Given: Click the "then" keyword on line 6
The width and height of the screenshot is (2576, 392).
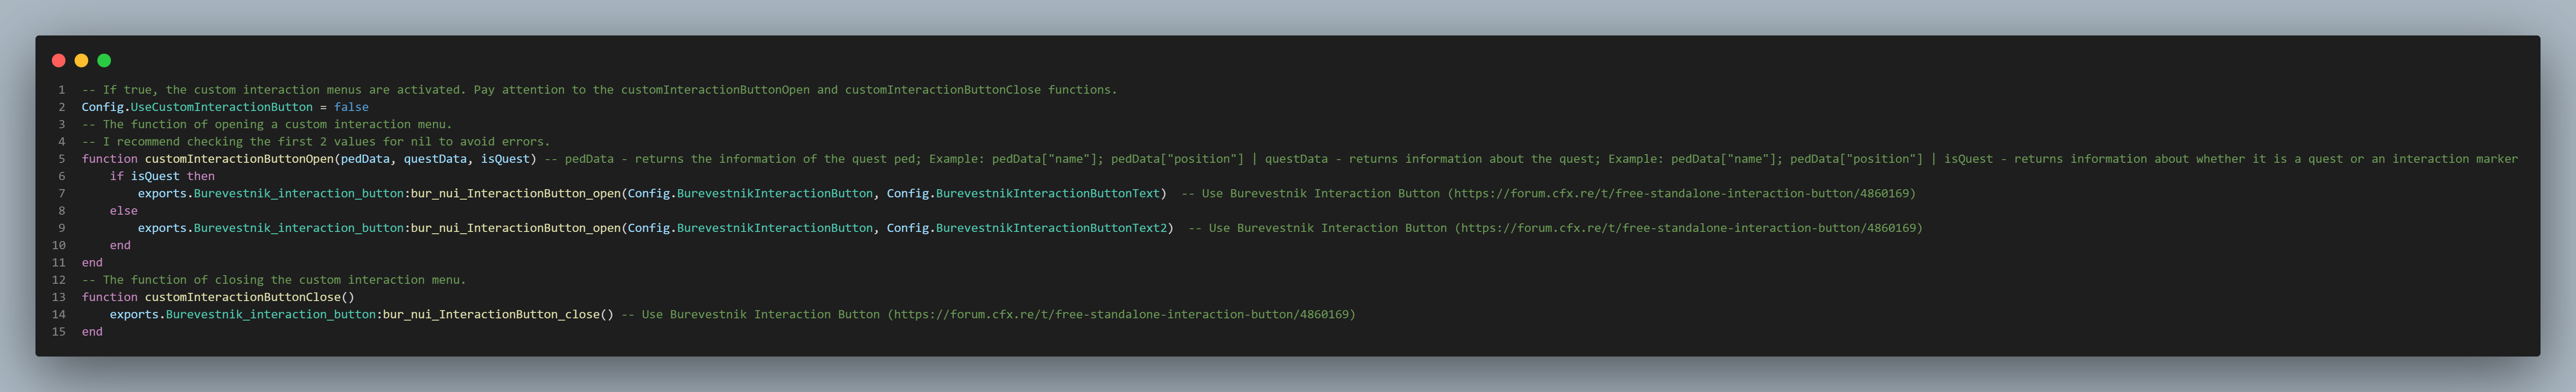Looking at the screenshot, I should click(x=201, y=176).
